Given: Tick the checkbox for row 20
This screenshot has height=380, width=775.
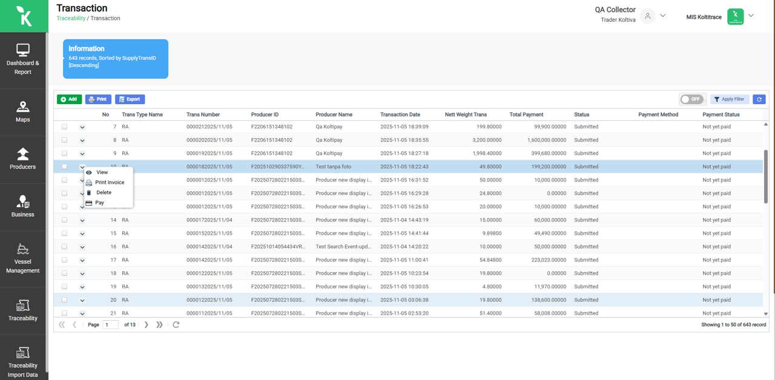Looking at the screenshot, I should (64, 300).
